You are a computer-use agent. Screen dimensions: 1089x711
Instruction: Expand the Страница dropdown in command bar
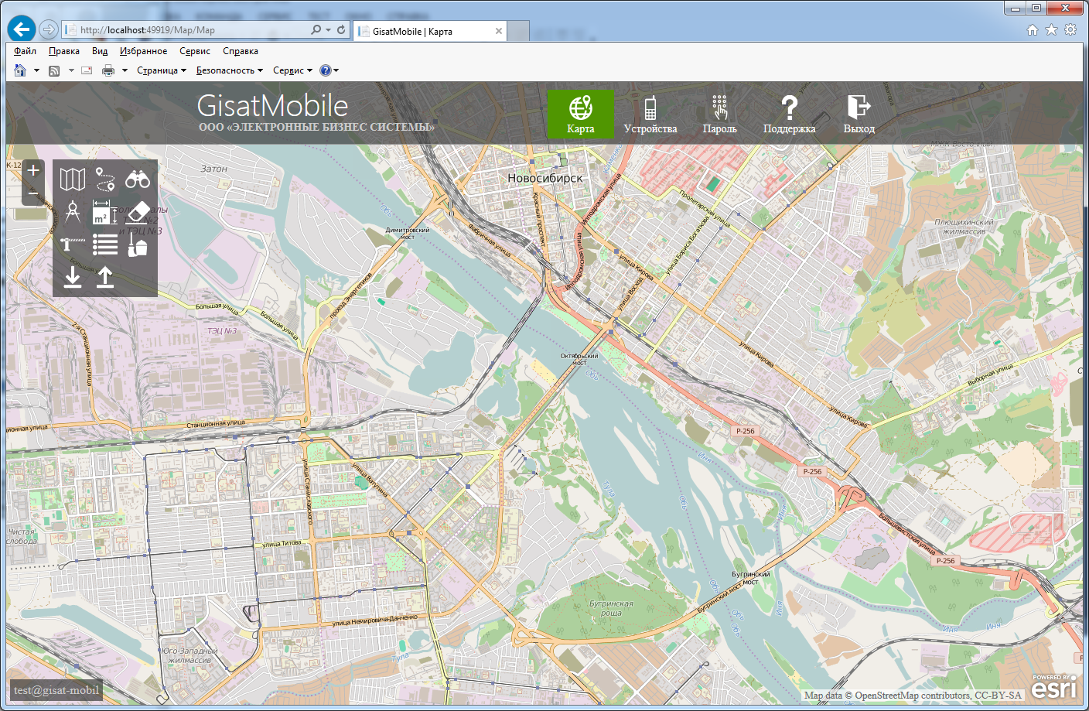(161, 70)
